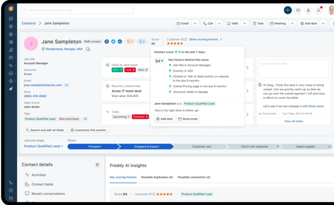Open Jane's Twitter profile icon
This screenshot has width=334, height=205.
pyautogui.click(x=113, y=41)
